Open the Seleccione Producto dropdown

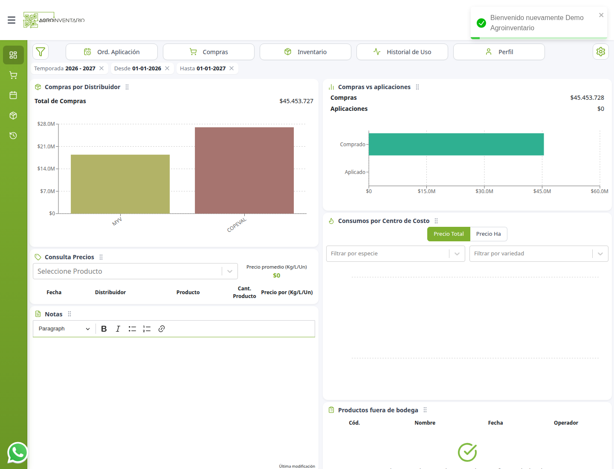click(x=135, y=271)
